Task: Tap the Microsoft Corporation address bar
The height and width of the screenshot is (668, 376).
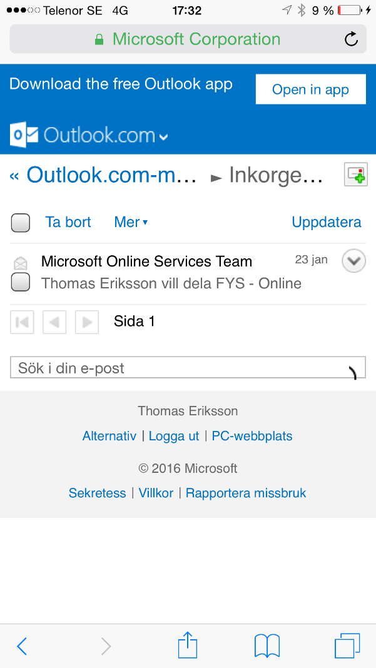Action: (x=188, y=39)
